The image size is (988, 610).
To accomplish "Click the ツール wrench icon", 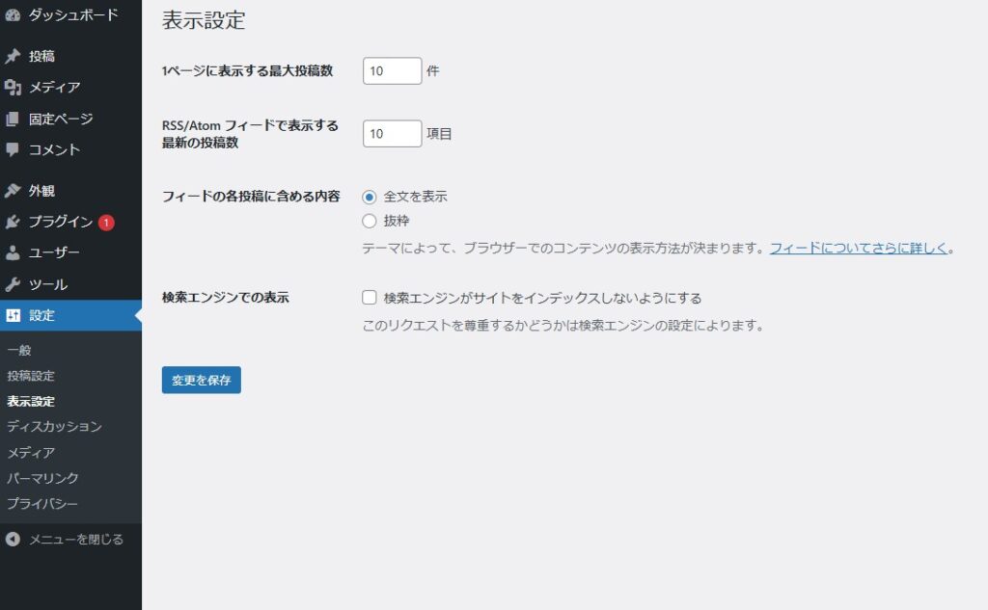I will 13,285.
